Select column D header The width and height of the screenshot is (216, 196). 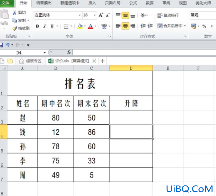131,68
